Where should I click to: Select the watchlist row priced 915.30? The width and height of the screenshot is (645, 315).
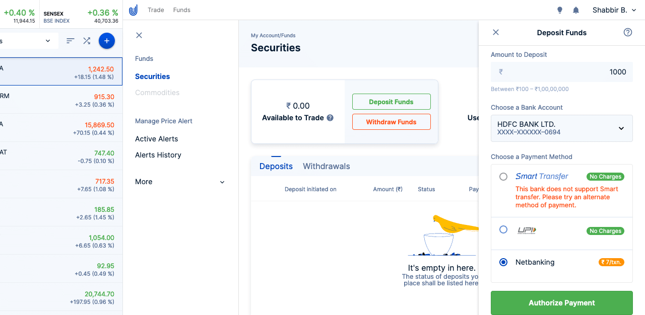point(61,100)
